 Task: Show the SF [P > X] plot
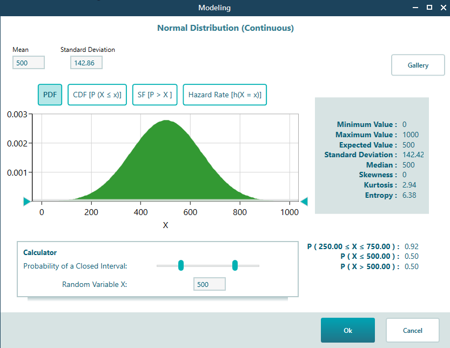155,94
